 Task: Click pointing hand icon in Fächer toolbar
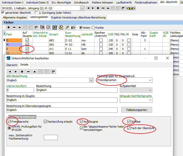click(73, 27)
